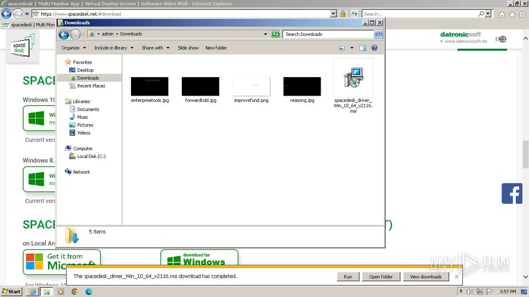Open Local Disk (C:)
The height and width of the screenshot is (297, 529).
click(91, 156)
